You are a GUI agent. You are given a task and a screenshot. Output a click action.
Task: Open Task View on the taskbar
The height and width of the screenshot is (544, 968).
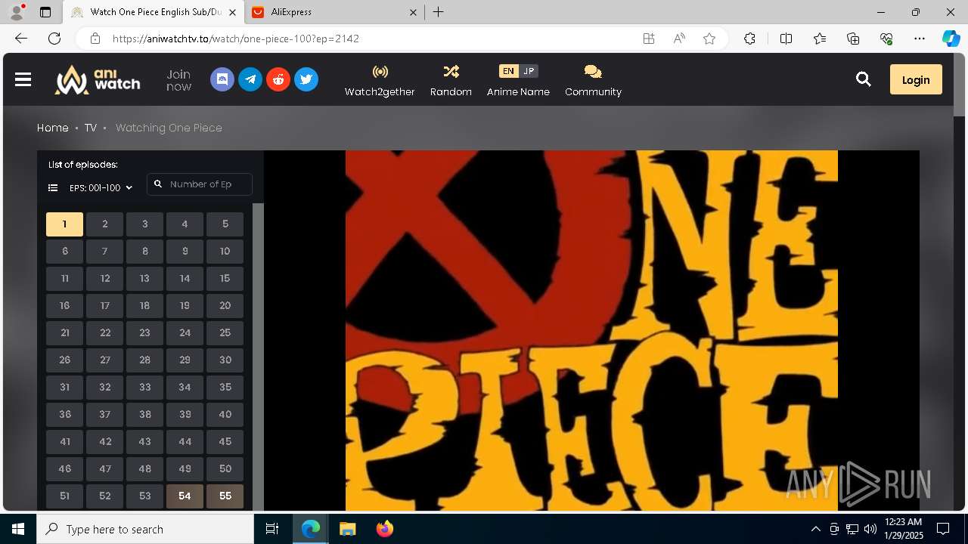tap(272, 529)
